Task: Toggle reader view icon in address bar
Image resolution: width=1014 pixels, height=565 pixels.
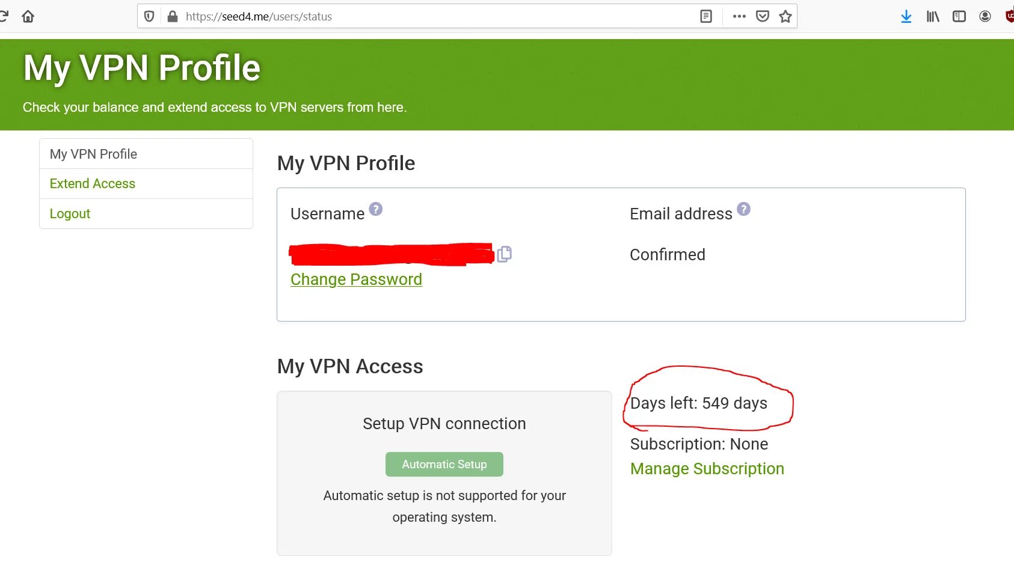Action: 706,16
